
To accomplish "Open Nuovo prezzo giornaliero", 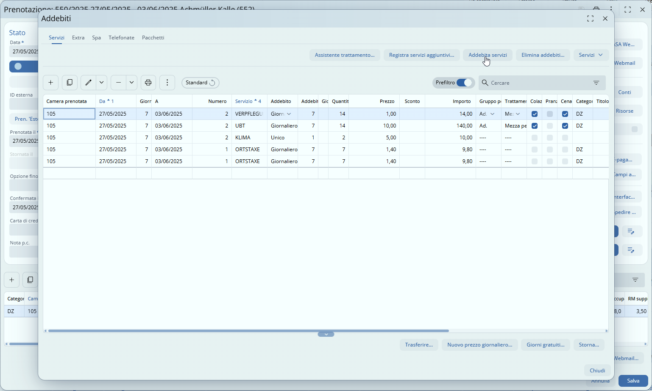I will (480, 345).
